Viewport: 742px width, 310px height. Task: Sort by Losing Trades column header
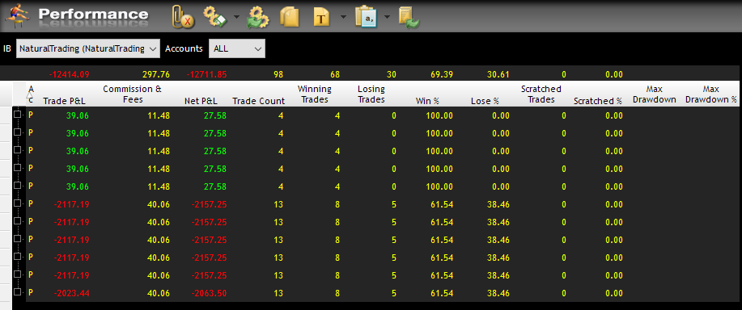(371, 94)
